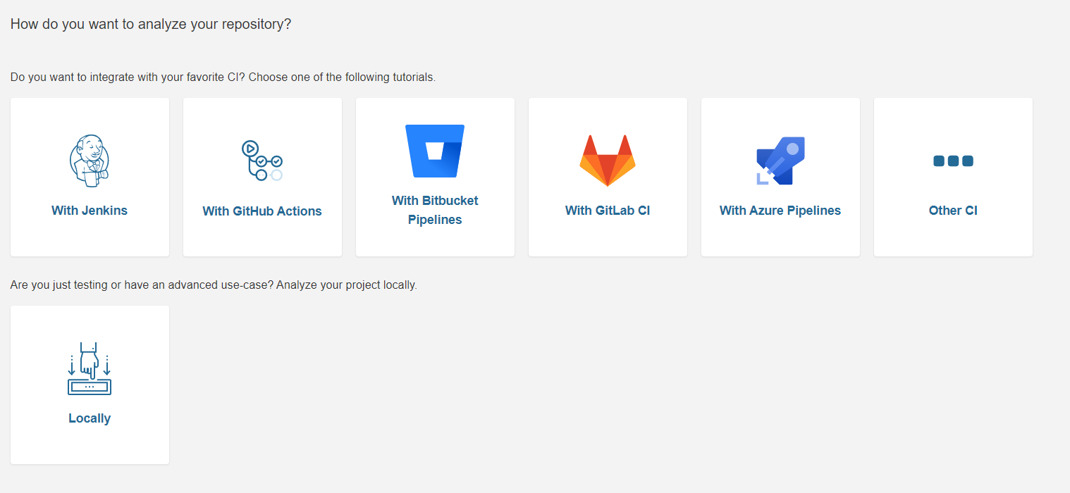This screenshot has height=493, width=1070.
Task: Choose the Other CI label
Action: click(x=953, y=210)
